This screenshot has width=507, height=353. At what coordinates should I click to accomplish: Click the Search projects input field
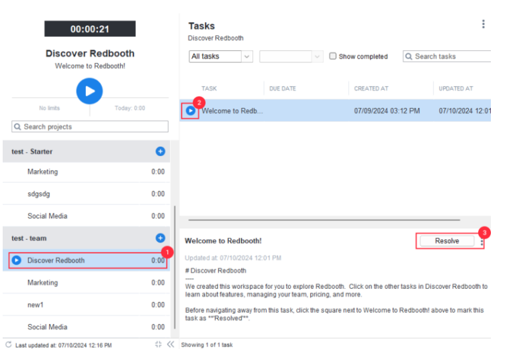point(90,127)
